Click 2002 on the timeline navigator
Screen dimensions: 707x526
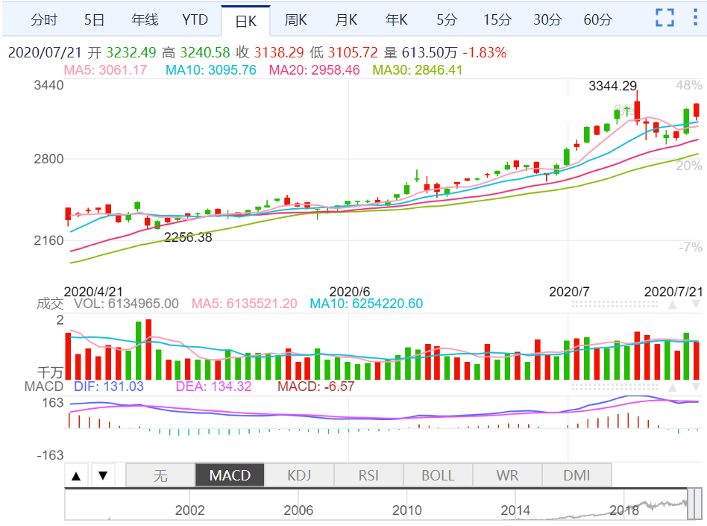pyautogui.click(x=190, y=510)
